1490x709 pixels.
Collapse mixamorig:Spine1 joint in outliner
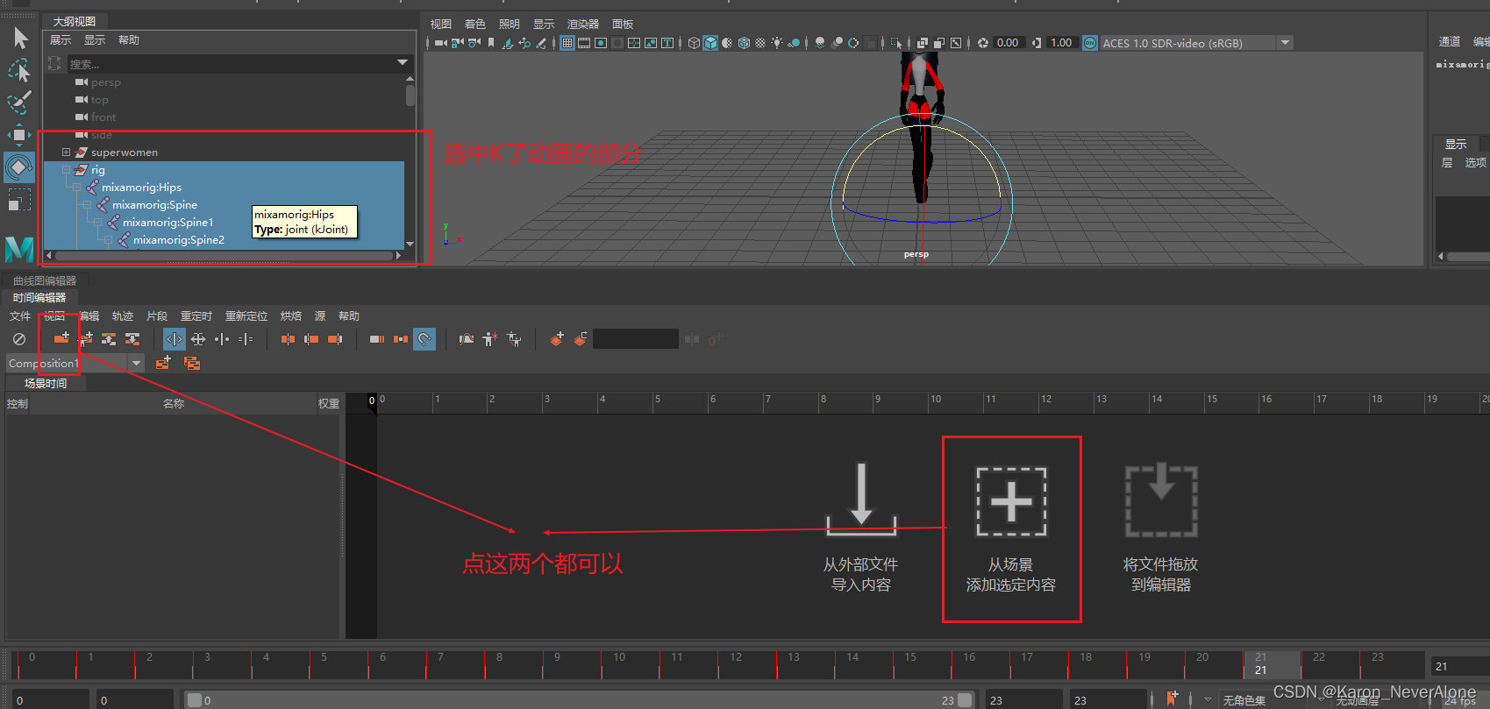[97, 222]
